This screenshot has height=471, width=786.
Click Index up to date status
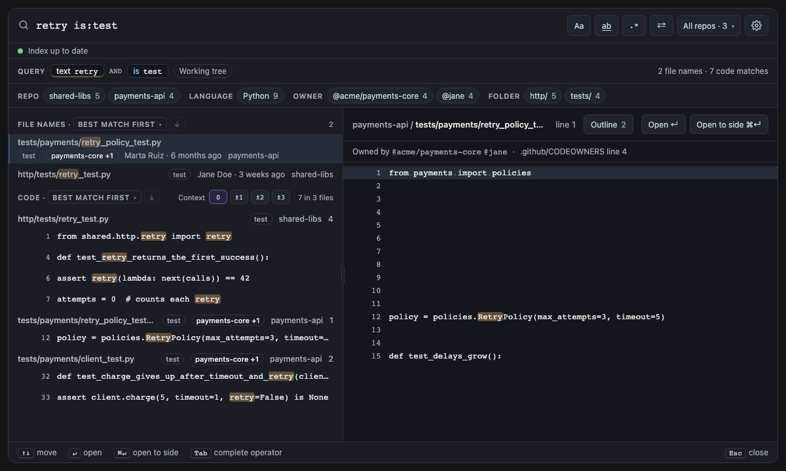(x=53, y=51)
